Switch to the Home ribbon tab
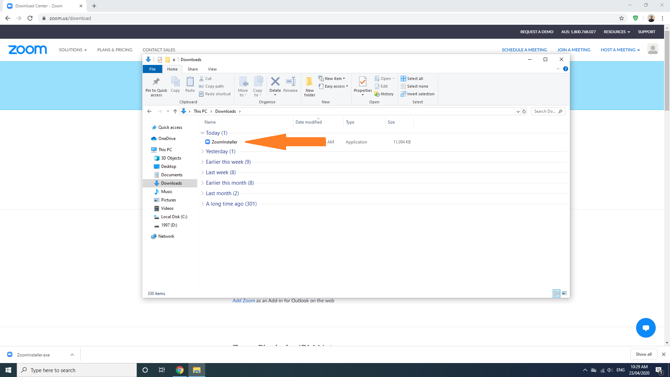Image resolution: width=670 pixels, height=377 pixels. pyautogui.click(x=172, y=69)
